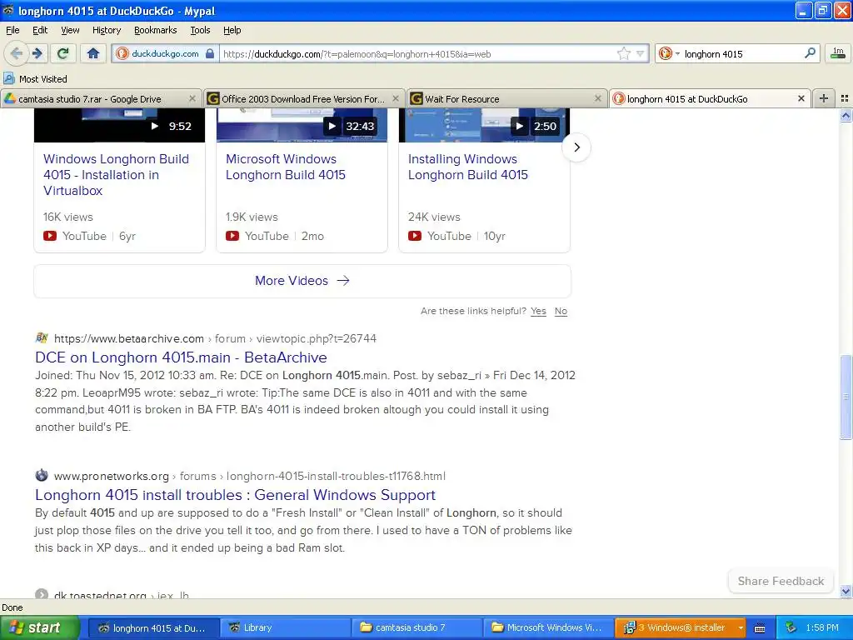Play the 9:52 video thumbnail
The image size is (853, 640).
[120, 125]
